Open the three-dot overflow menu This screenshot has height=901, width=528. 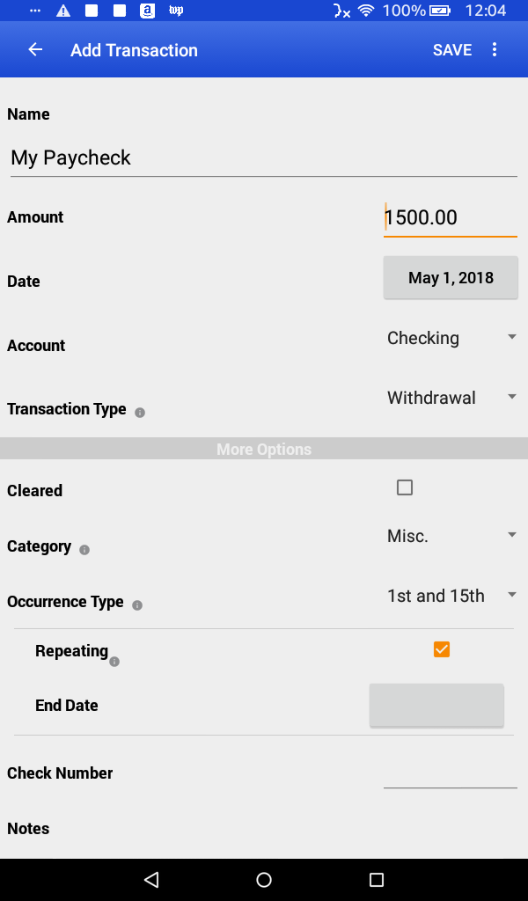click(495, 49)
